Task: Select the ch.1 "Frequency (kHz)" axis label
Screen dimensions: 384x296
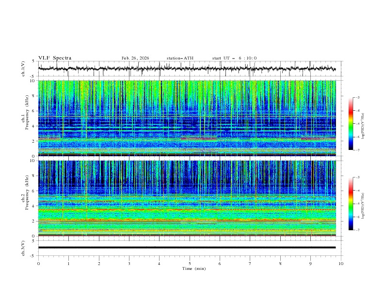Action: [x=27, y=112]
